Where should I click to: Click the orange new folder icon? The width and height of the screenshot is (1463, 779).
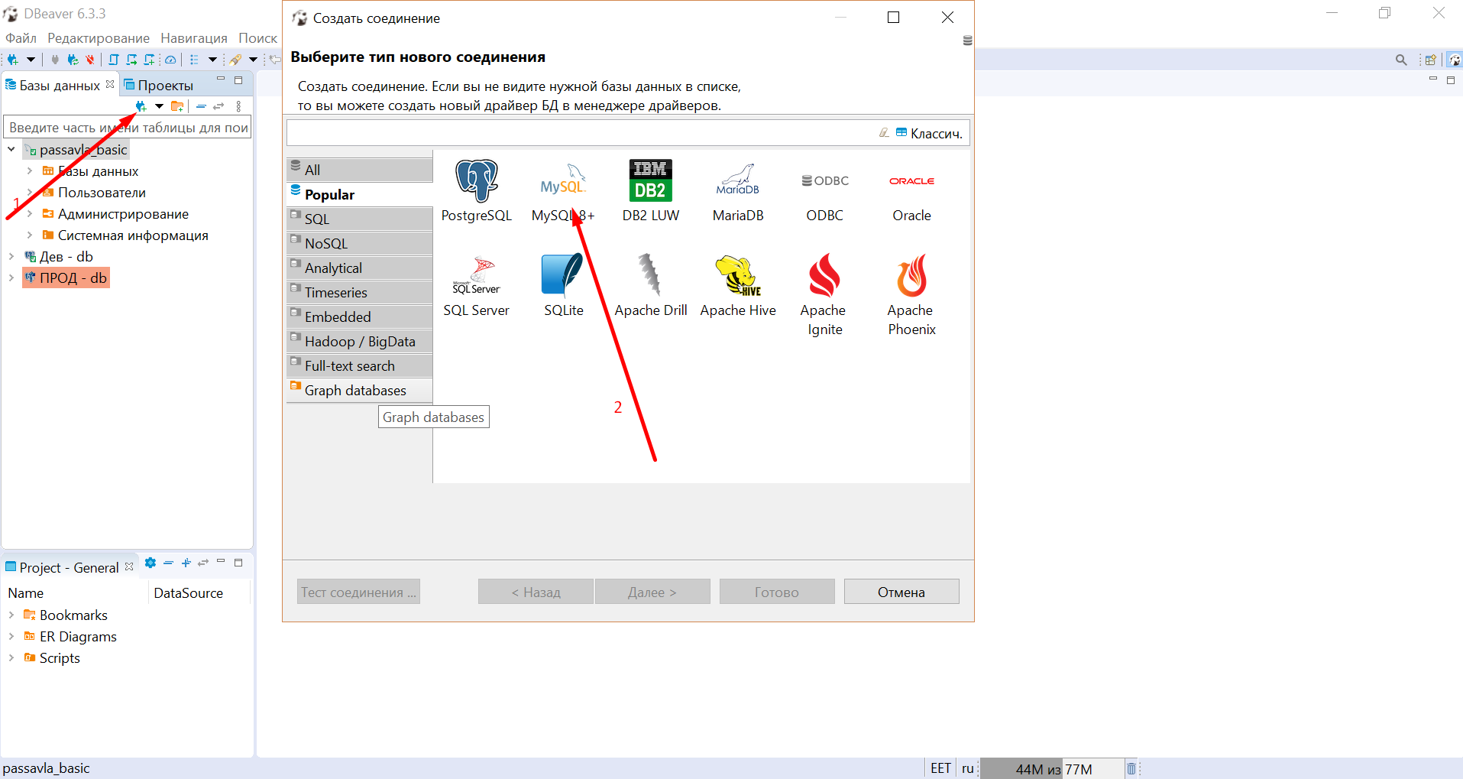click(x=177, y=106)
